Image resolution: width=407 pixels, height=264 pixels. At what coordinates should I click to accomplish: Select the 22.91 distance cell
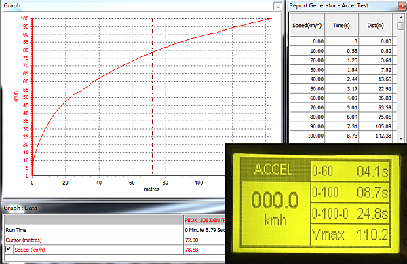point(375,88)
